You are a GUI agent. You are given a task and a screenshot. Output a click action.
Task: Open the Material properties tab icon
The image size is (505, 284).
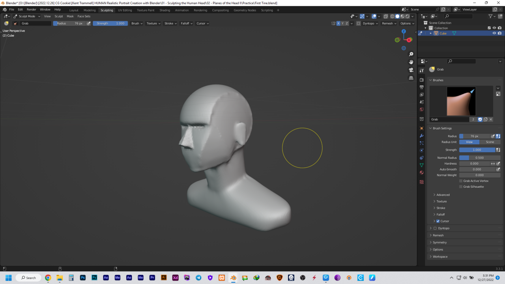point(422,172)
